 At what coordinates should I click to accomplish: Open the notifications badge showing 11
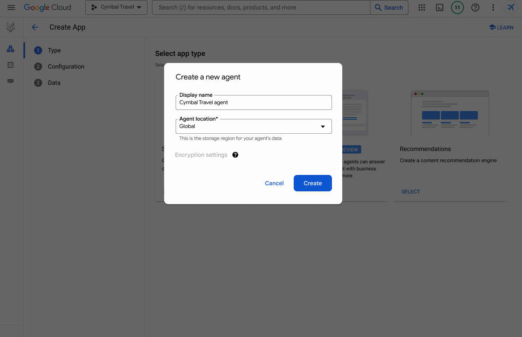coord(457,7)
